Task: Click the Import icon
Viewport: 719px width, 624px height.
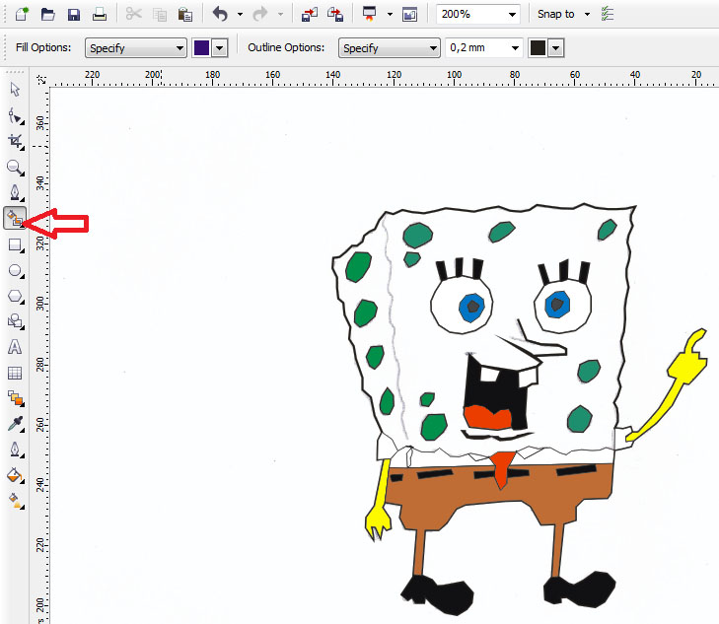Action: pyautogui.click(x=310, y=15)
